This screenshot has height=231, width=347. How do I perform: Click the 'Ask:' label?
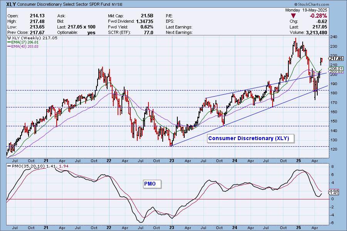61,16
